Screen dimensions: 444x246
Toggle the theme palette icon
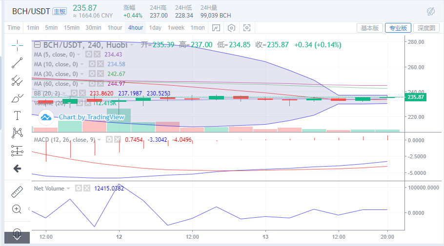point(431,11)
